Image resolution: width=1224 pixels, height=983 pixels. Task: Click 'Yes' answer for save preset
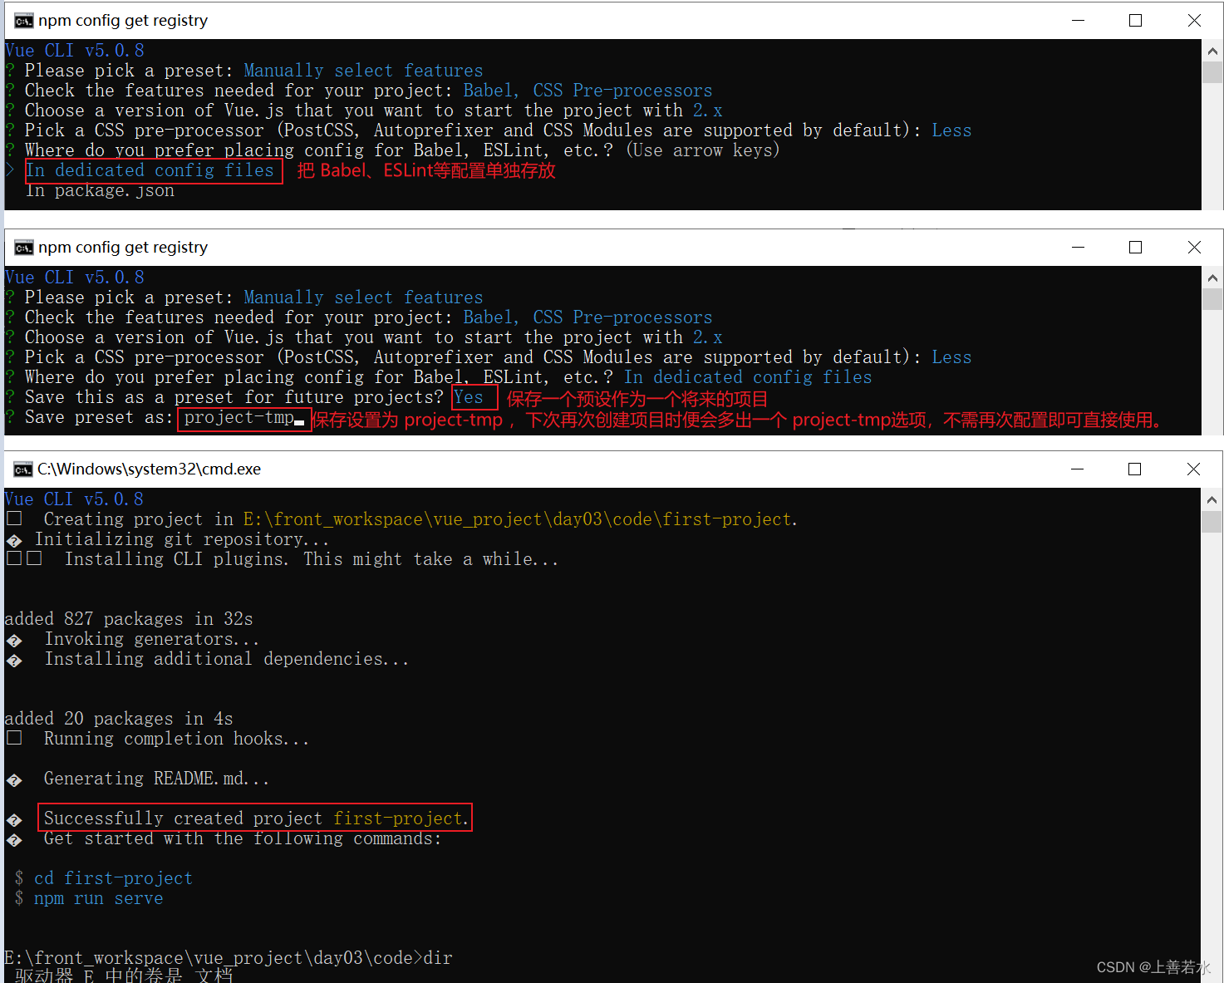[x=469, y=397]
